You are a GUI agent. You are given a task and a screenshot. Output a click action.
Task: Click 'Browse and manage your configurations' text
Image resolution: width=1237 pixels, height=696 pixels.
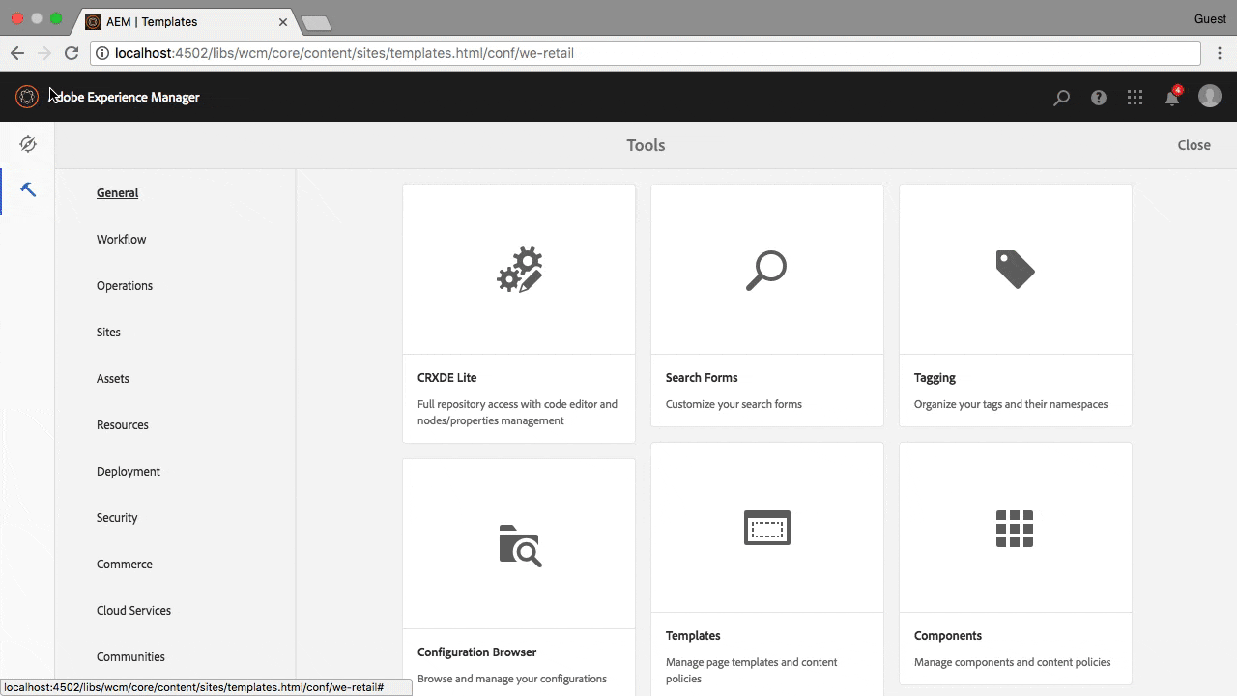click(512, 679)
